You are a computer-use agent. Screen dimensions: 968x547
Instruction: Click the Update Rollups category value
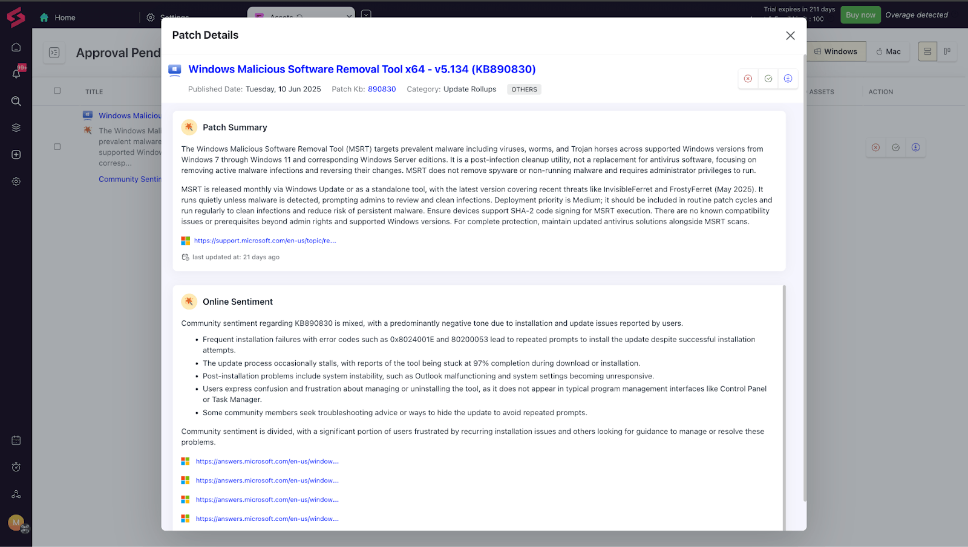(469, 89)
